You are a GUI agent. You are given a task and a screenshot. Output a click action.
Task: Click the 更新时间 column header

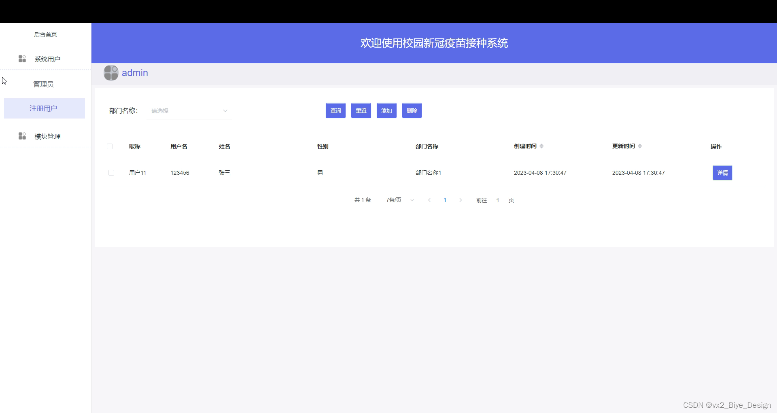point(624,146)
